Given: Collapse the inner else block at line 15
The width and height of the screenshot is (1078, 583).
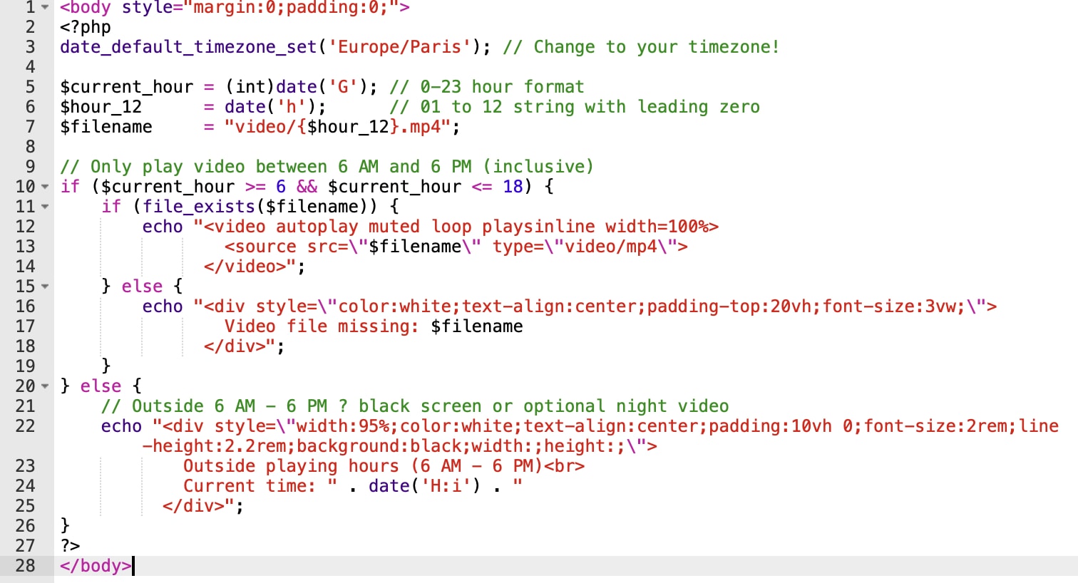Looking at the screenshot, I should point(45,287).
